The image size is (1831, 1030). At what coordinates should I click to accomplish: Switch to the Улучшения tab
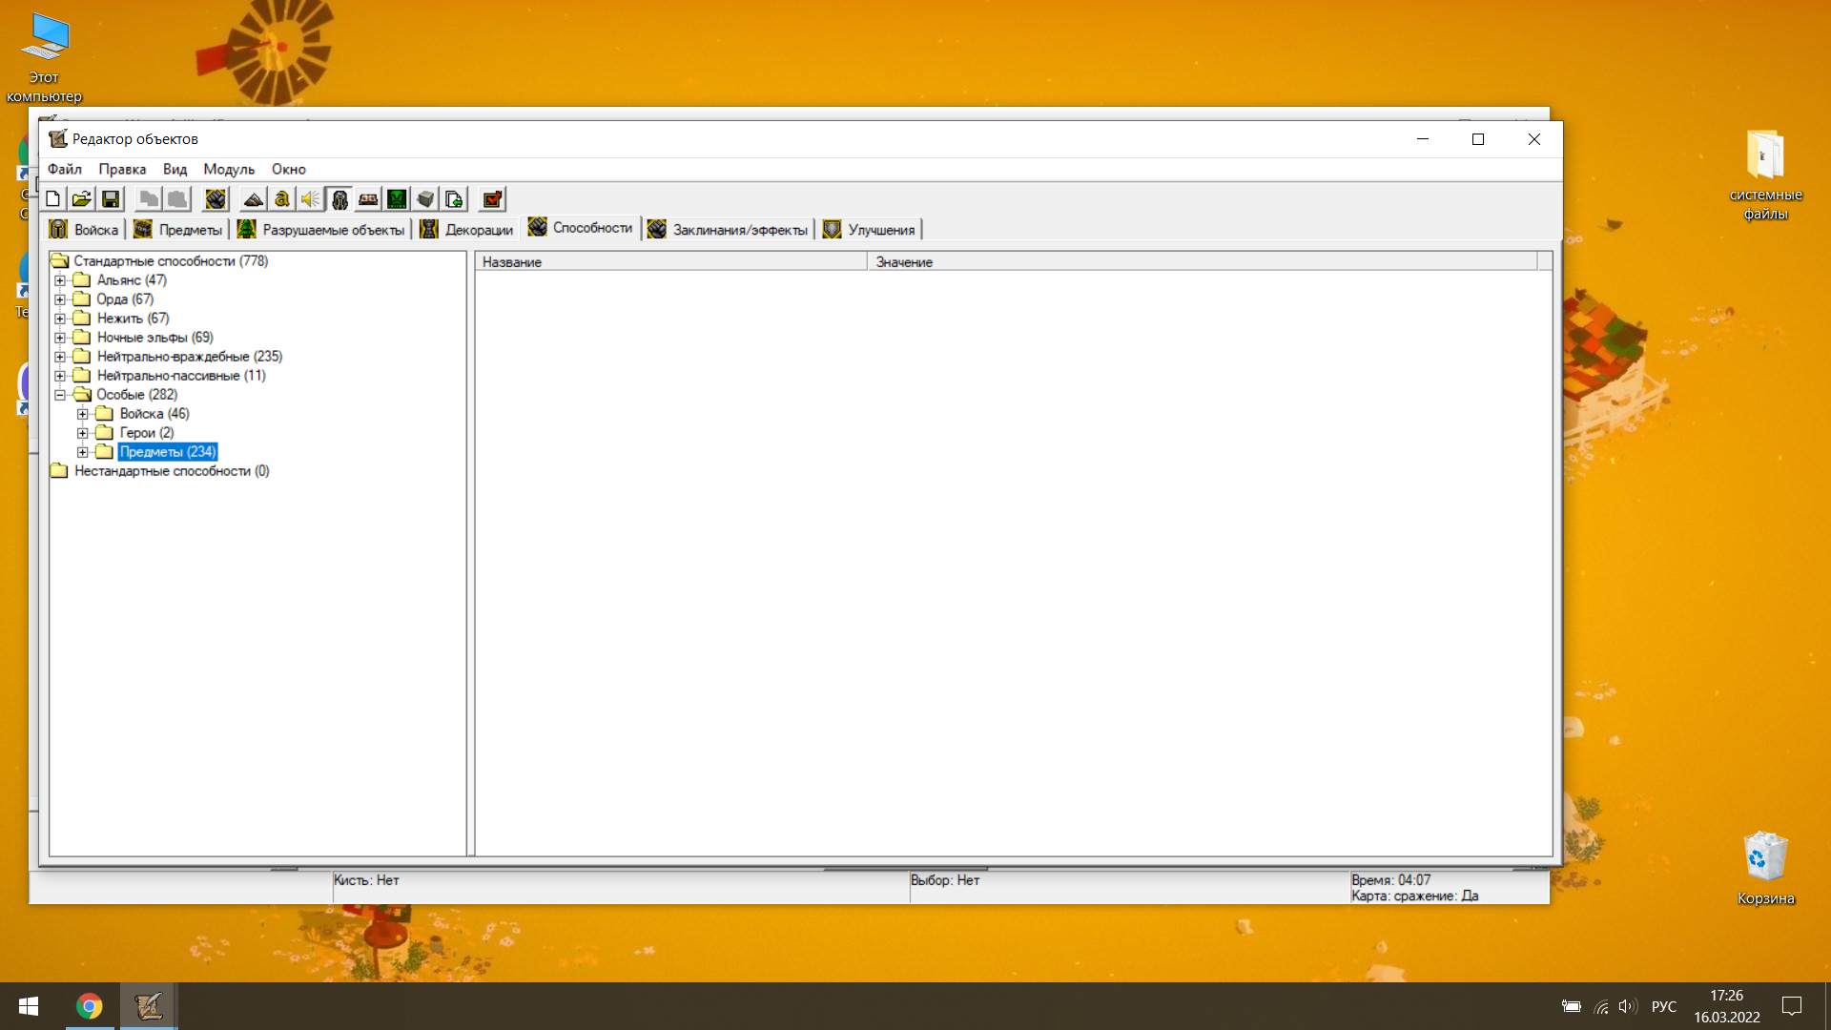pyautogui.click(x=871, y=230)
